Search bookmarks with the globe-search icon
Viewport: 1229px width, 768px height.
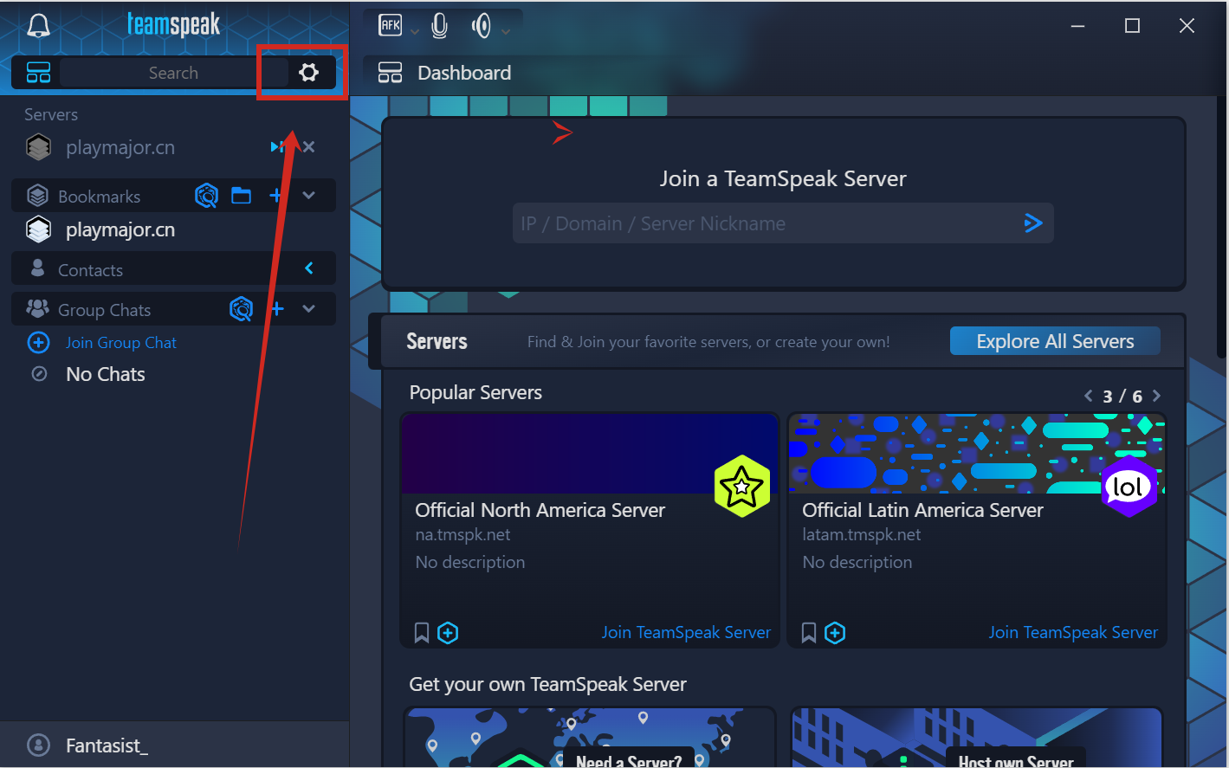(206, 196)
